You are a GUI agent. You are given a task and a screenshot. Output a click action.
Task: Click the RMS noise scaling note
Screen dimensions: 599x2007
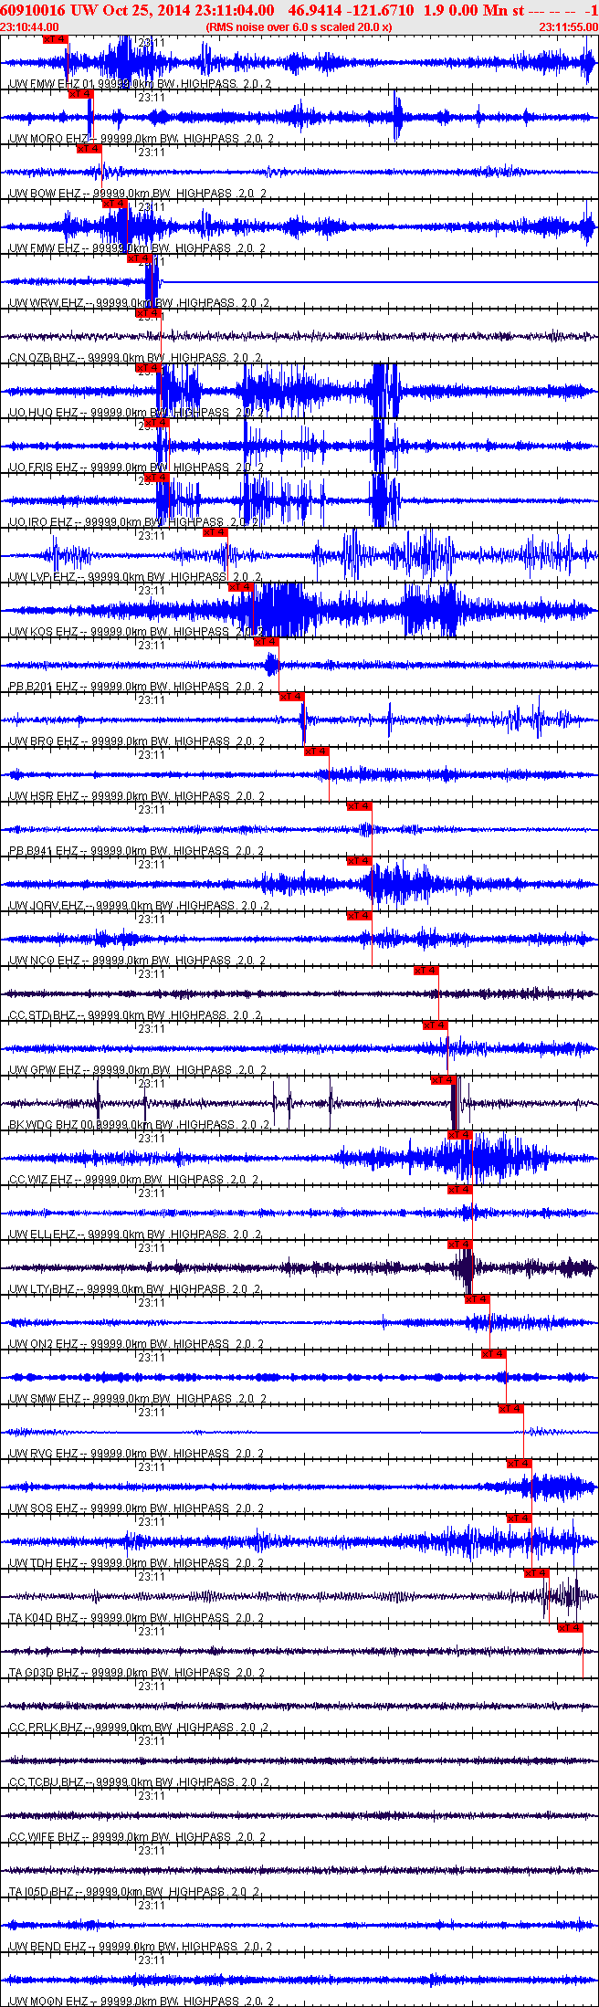(x=299, y=27)
